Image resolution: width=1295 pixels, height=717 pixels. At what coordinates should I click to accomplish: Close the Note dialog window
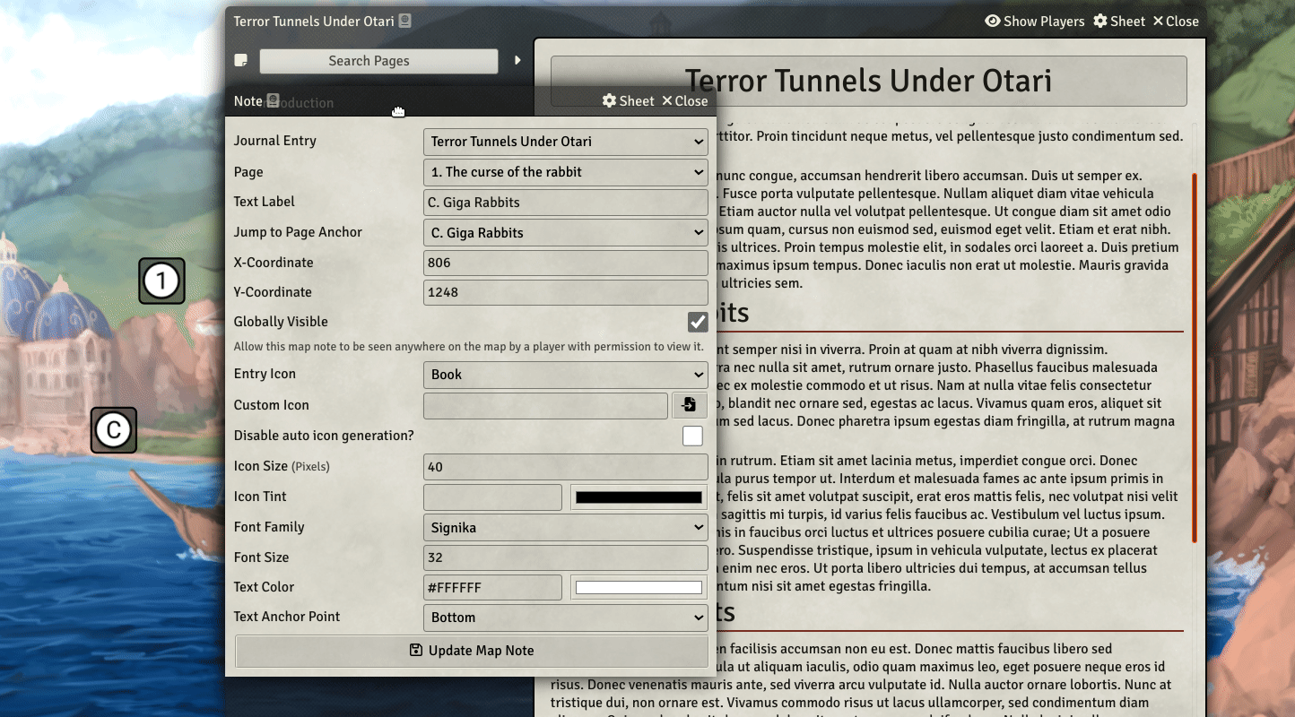684,101
